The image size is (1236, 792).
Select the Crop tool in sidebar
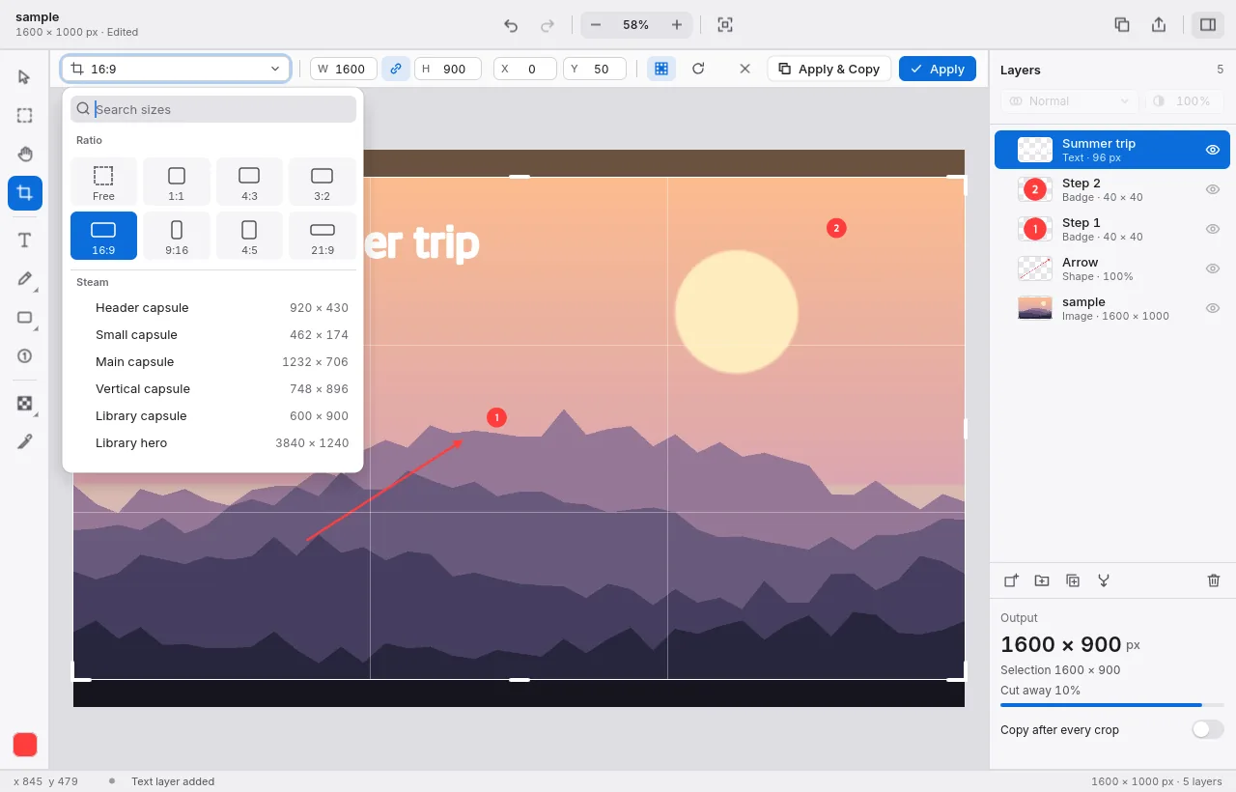pos(25,193)
